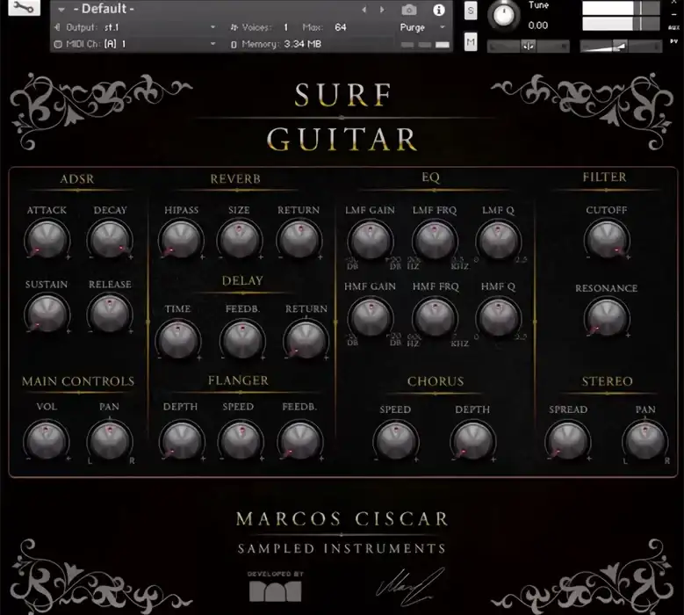Click the Delay Time knob

178,339
